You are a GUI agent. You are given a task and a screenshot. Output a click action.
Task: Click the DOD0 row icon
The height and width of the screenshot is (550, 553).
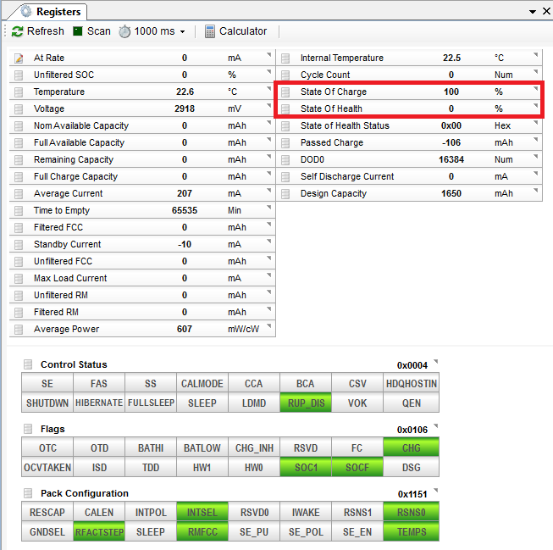[x=285, y=159]
